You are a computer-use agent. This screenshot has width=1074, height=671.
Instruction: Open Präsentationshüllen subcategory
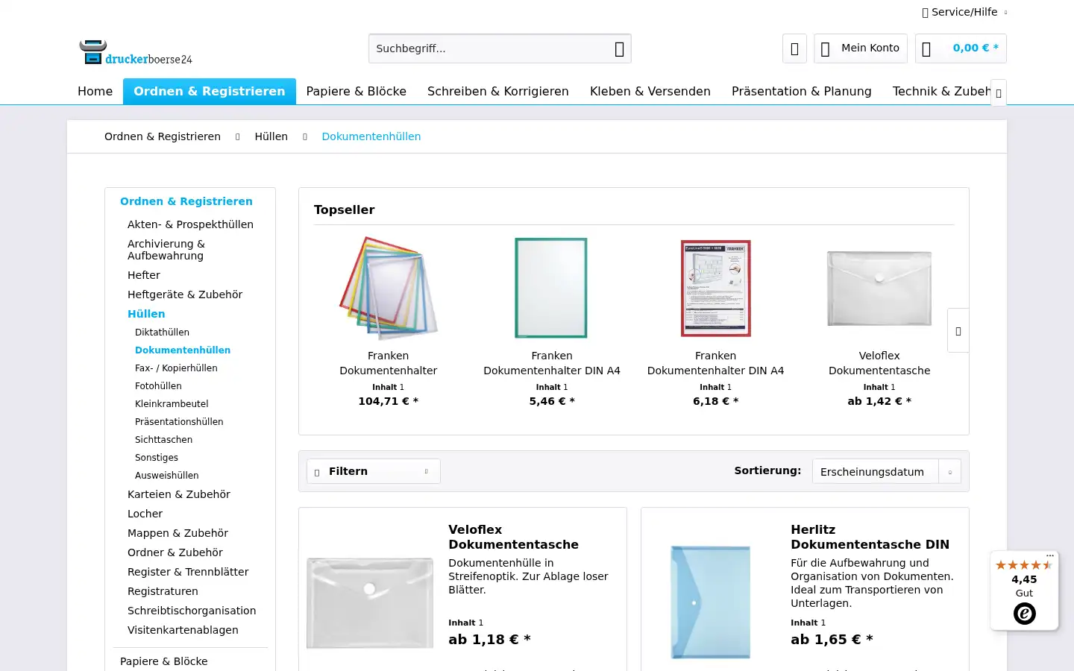point(179,422)
